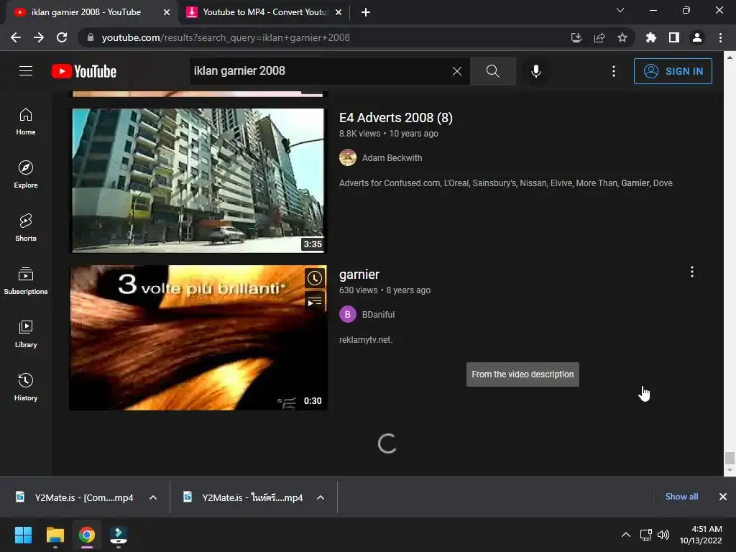This screenshot has width=736, height=552.
Task: Open the Windows Start menu
Action: click(x=23, y=535)
